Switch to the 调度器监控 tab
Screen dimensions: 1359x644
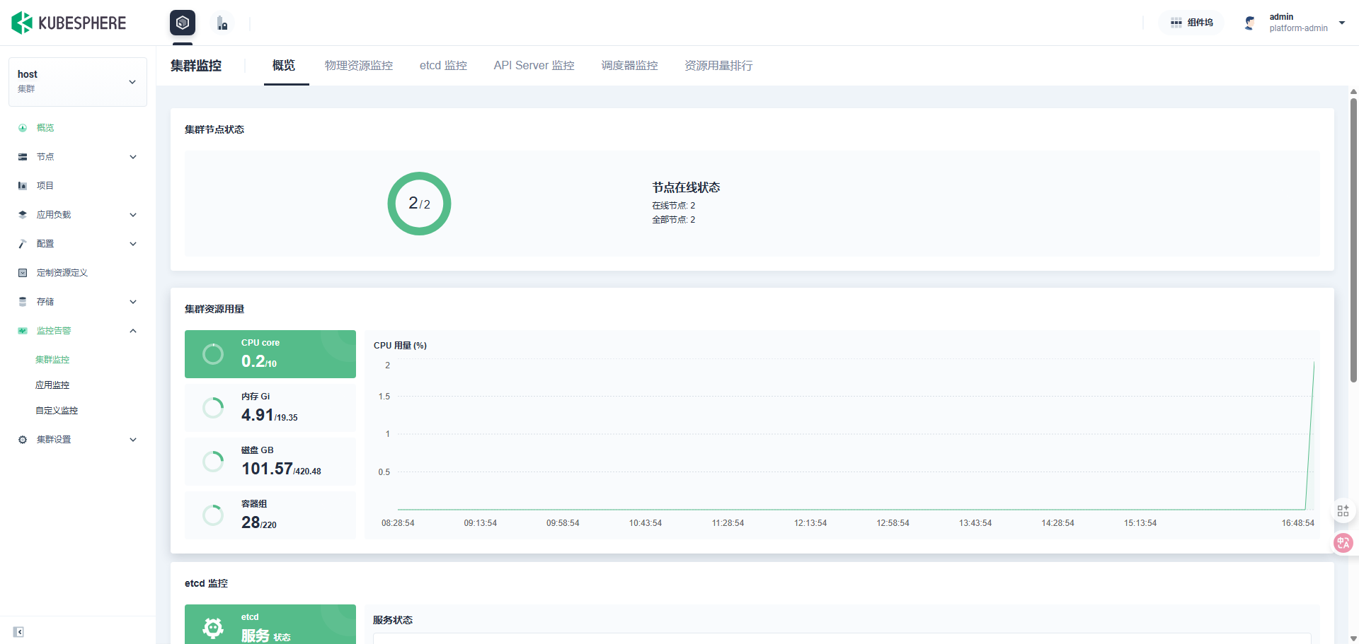(630, 66)
